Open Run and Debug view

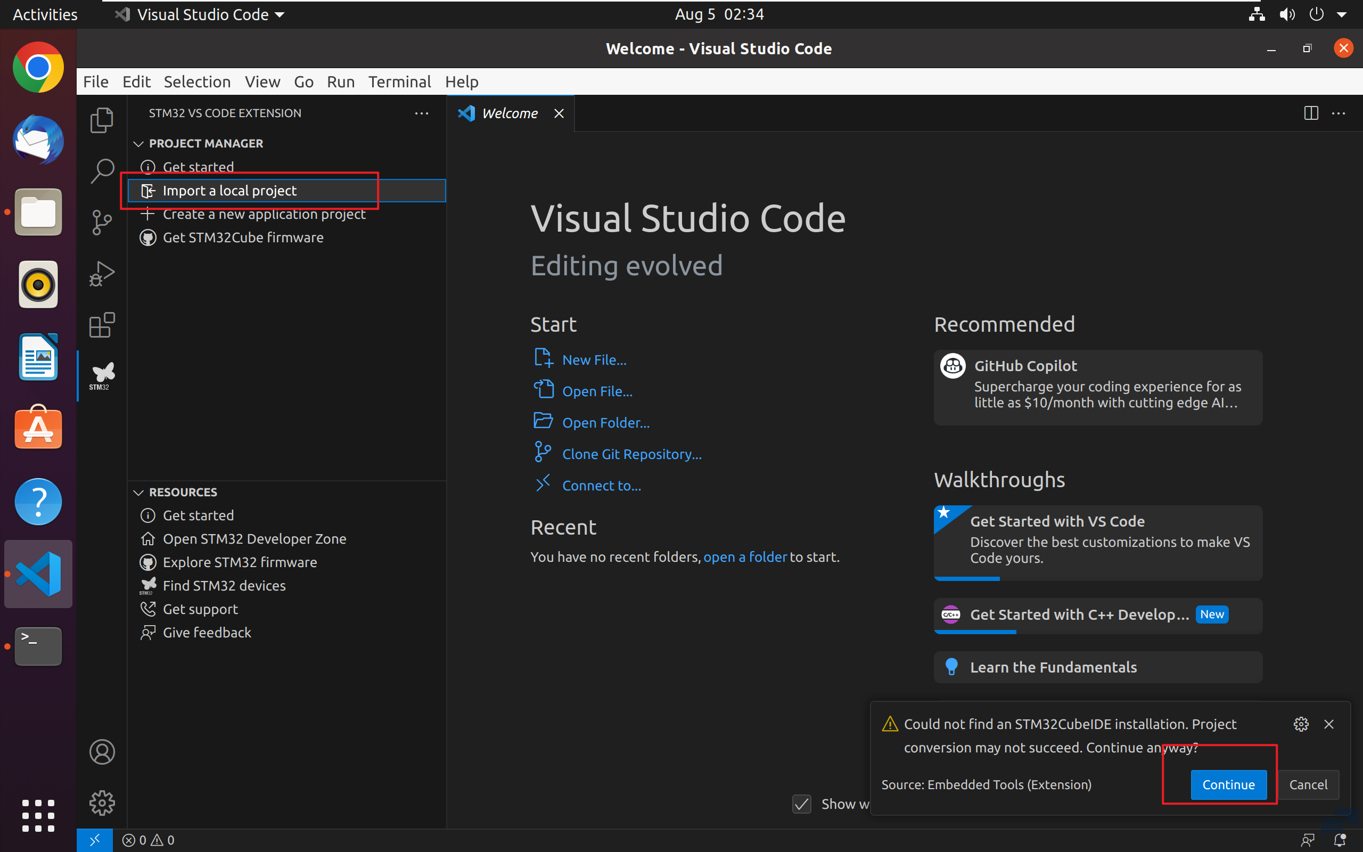click(x=102, y=274)
